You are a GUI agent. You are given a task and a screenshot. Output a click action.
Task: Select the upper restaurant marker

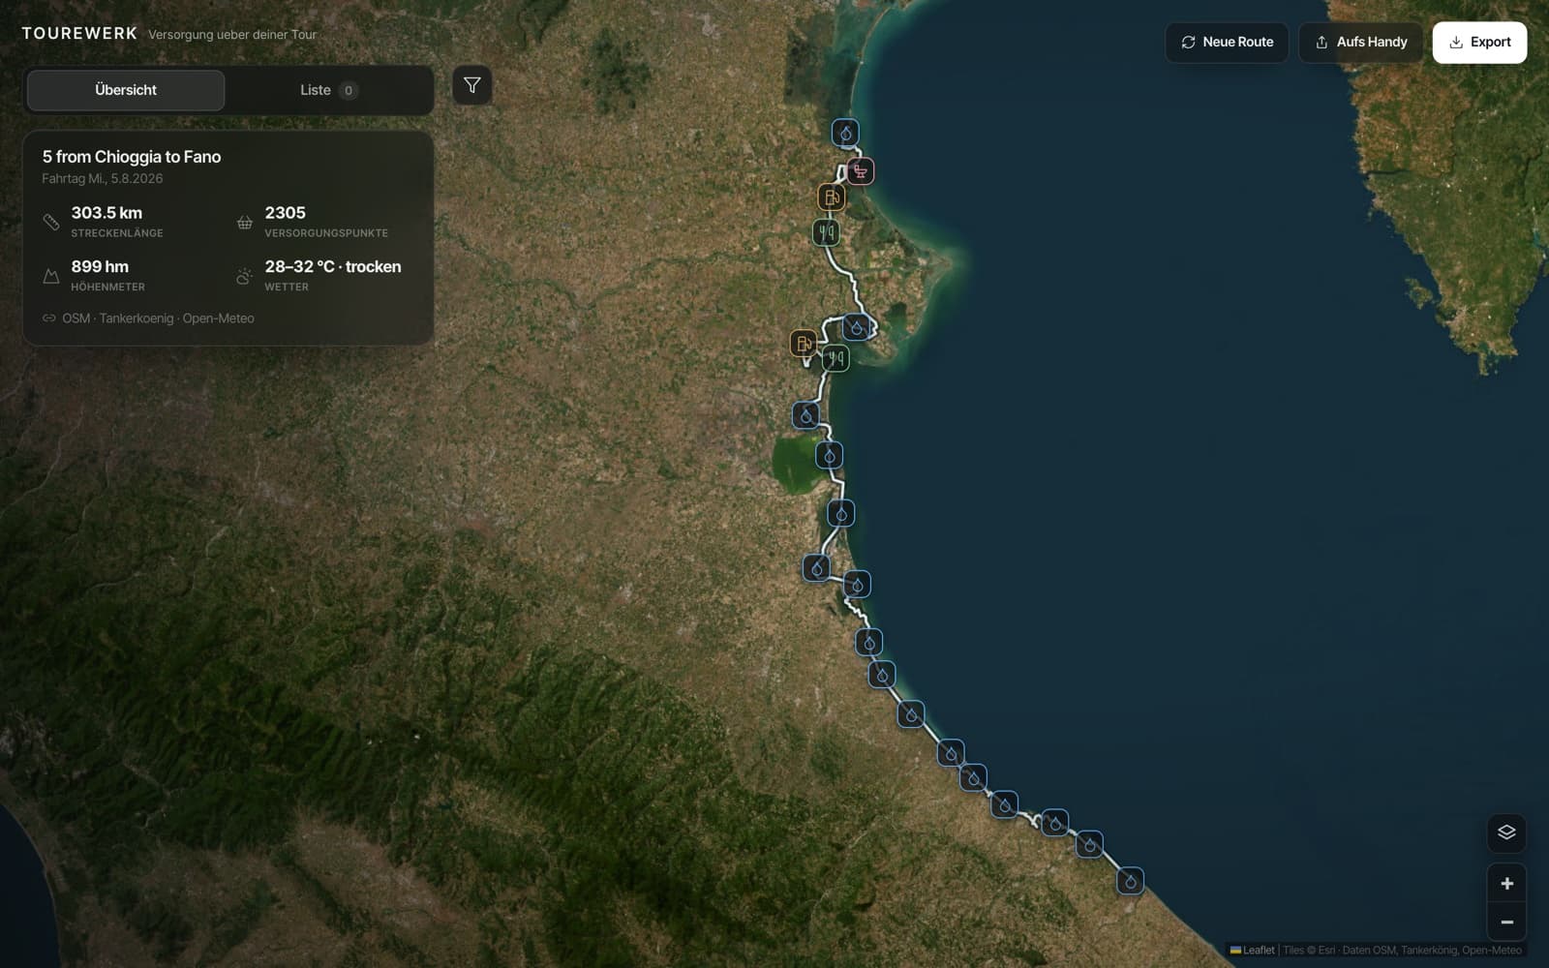coord(826,232)
